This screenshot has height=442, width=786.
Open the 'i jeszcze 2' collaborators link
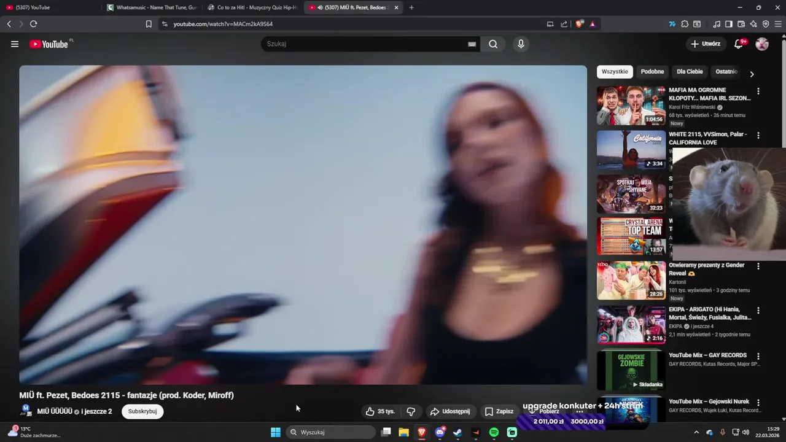pyautogui.click(x=96, y=411)
